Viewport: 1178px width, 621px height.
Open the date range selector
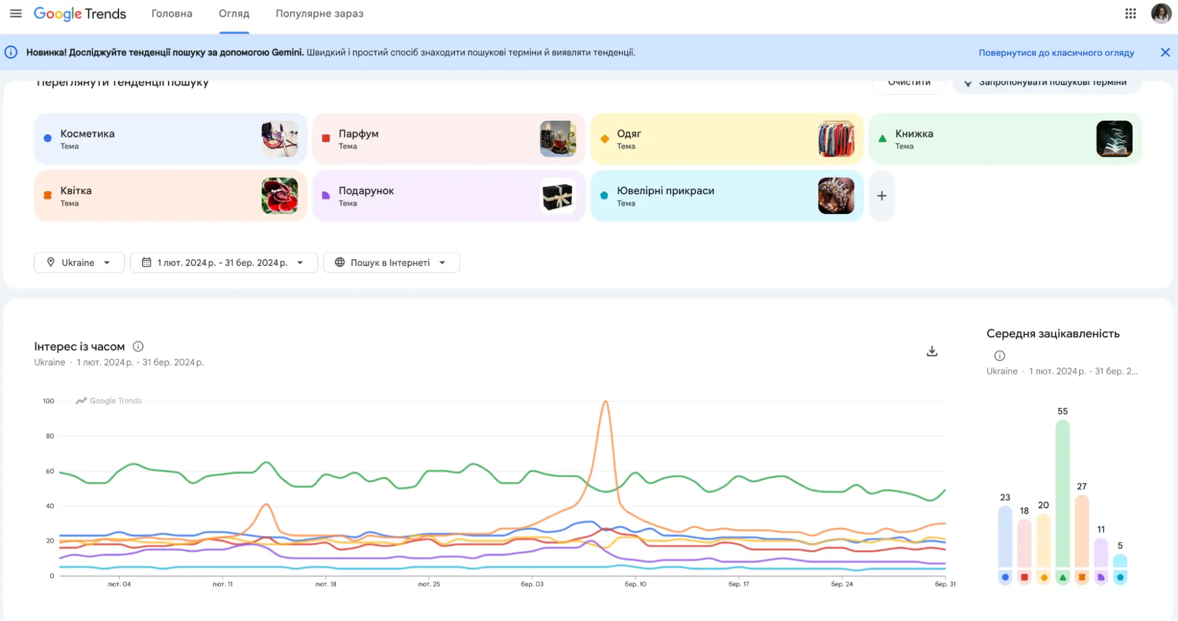(224, 263)
